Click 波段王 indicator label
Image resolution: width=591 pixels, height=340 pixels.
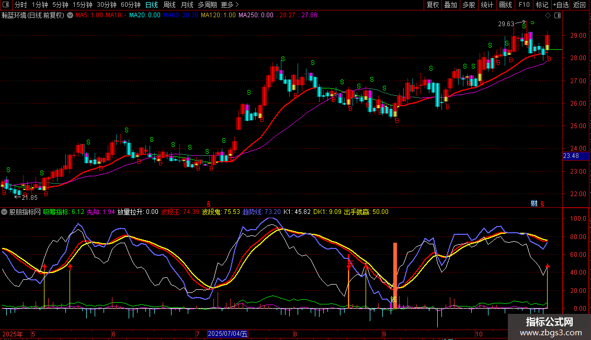(180, 212)
